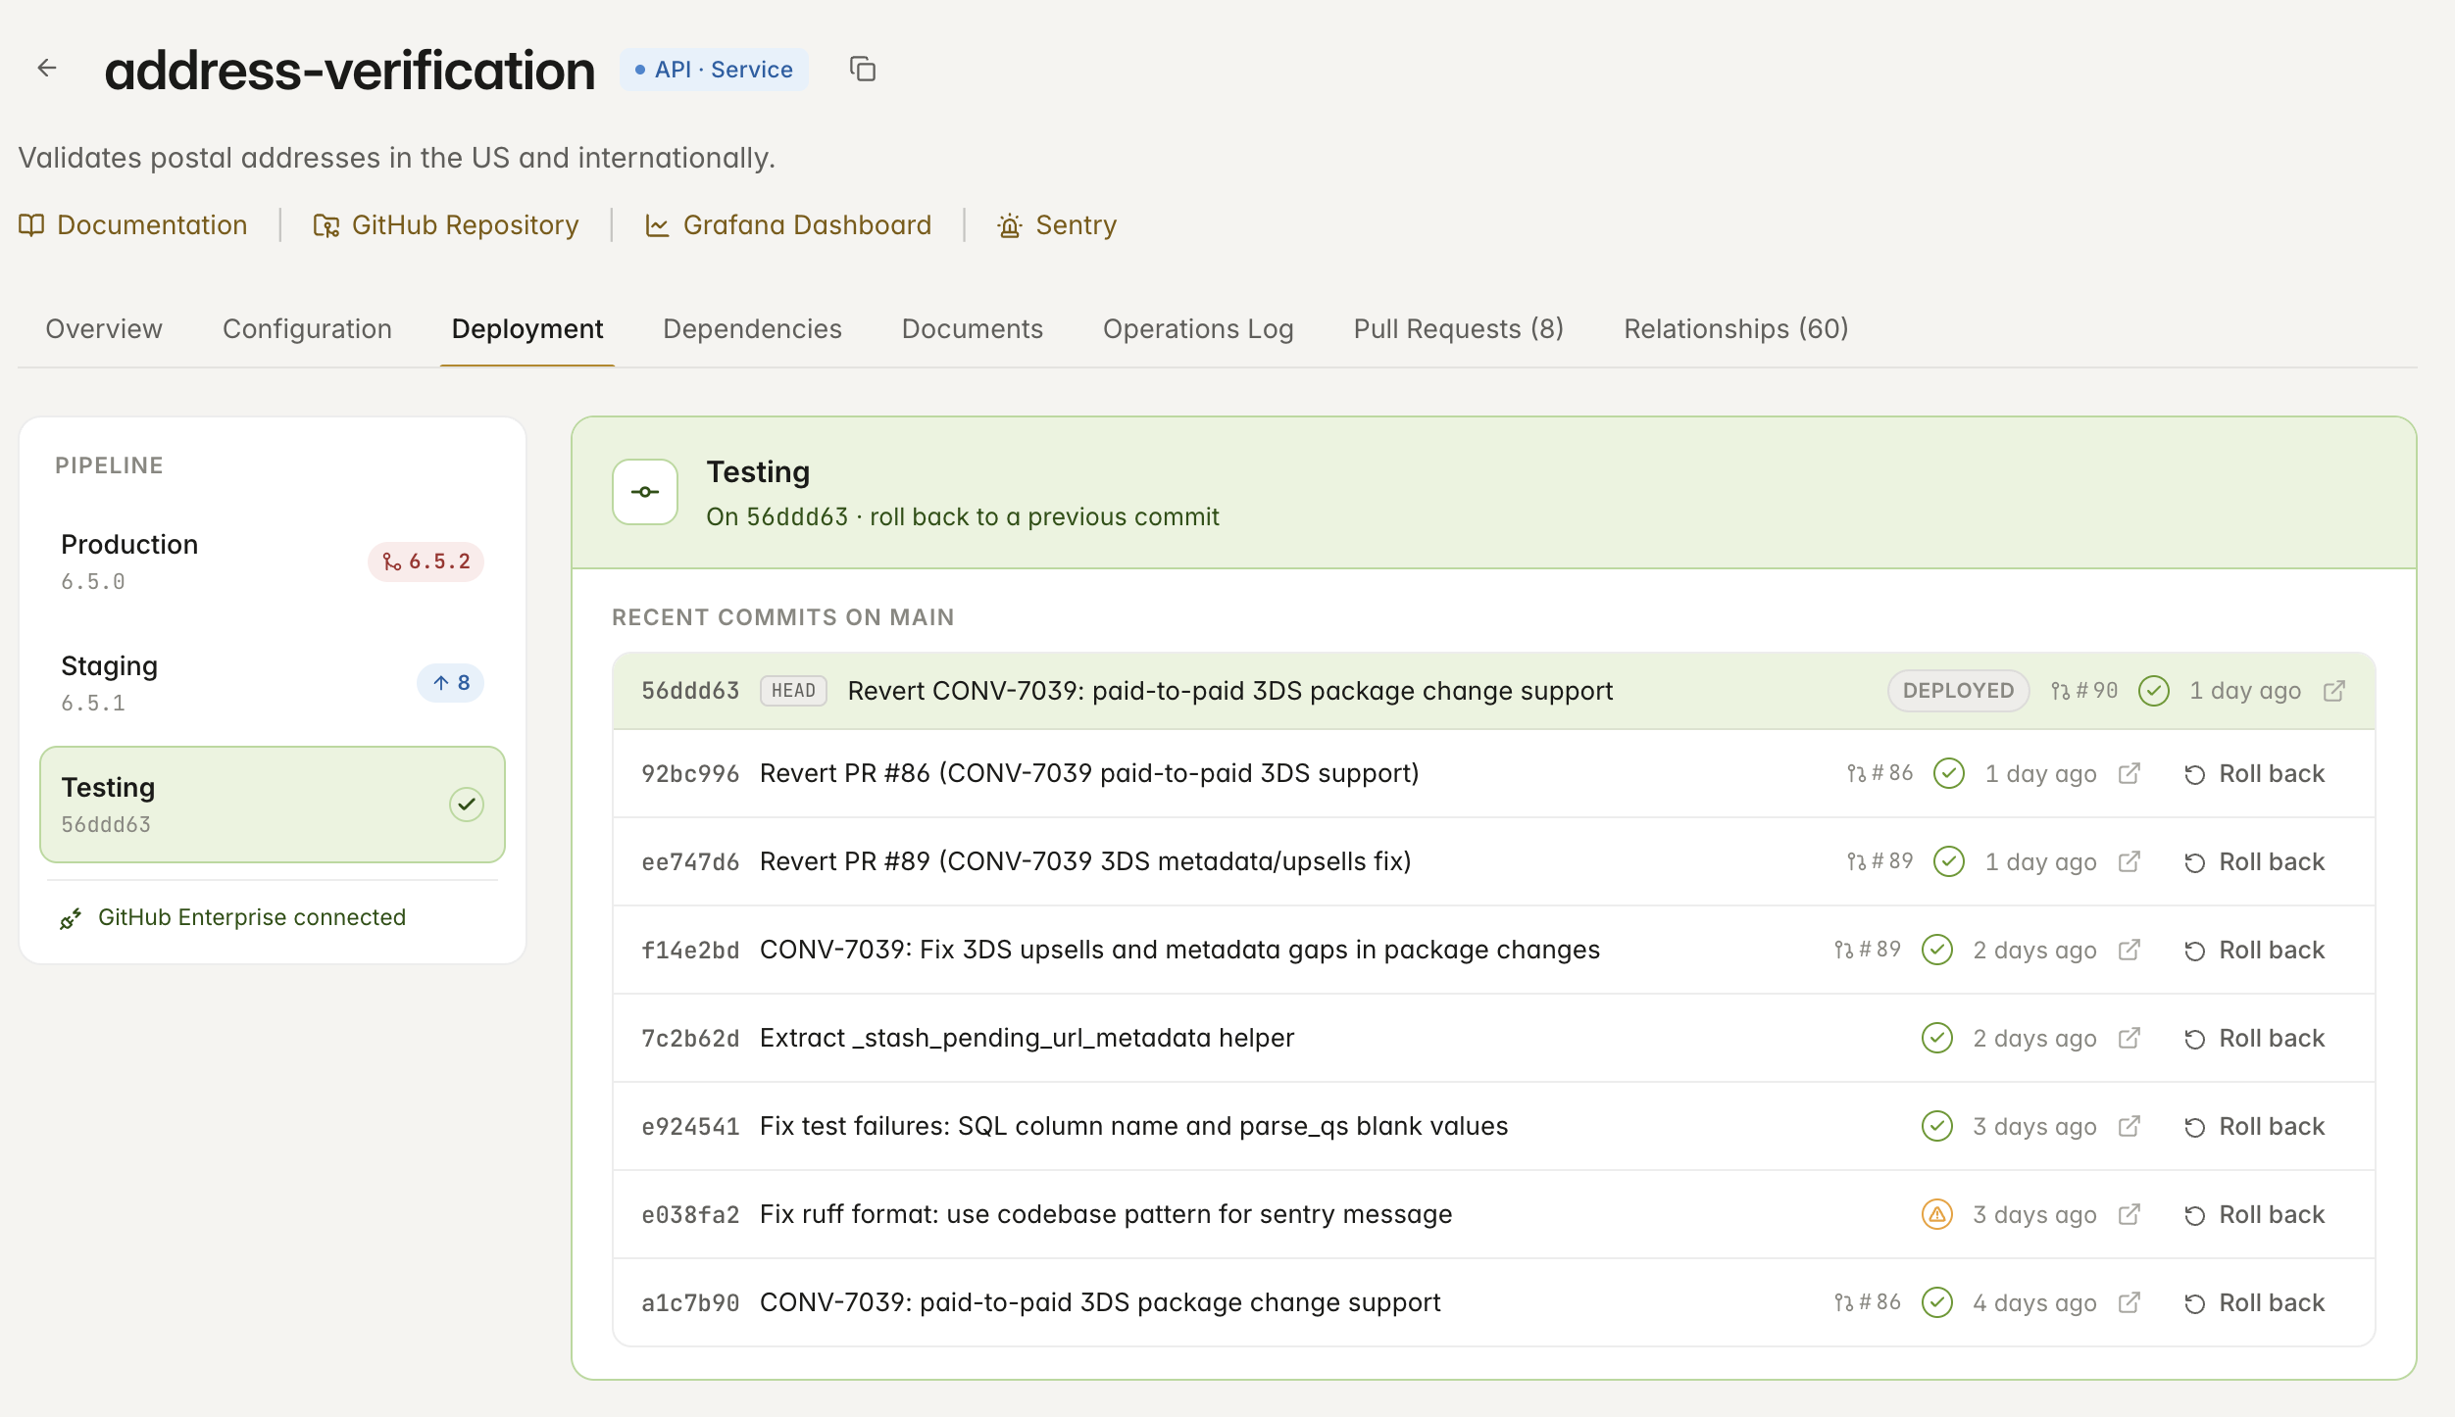The height and width of the screenshot is (1417, 2455).
Task: Select the Production pipeline stage
Action: (273, 562)
